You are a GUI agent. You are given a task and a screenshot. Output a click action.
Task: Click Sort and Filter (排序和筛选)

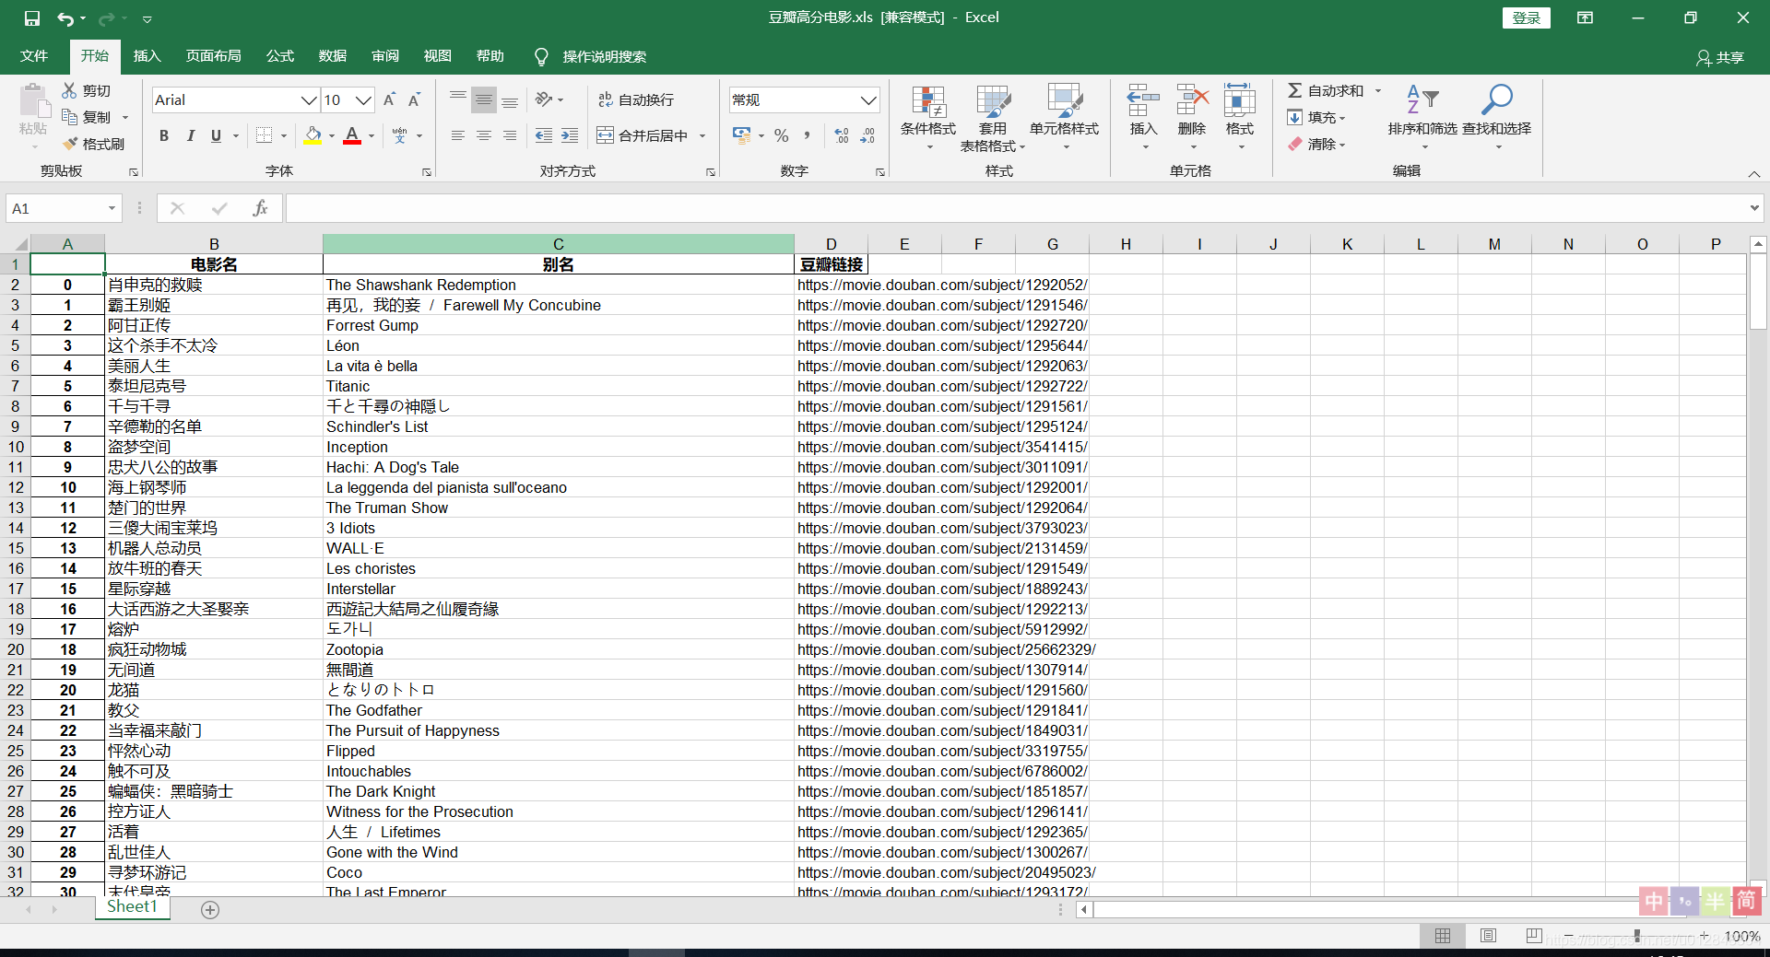[x=1422, y=117]
